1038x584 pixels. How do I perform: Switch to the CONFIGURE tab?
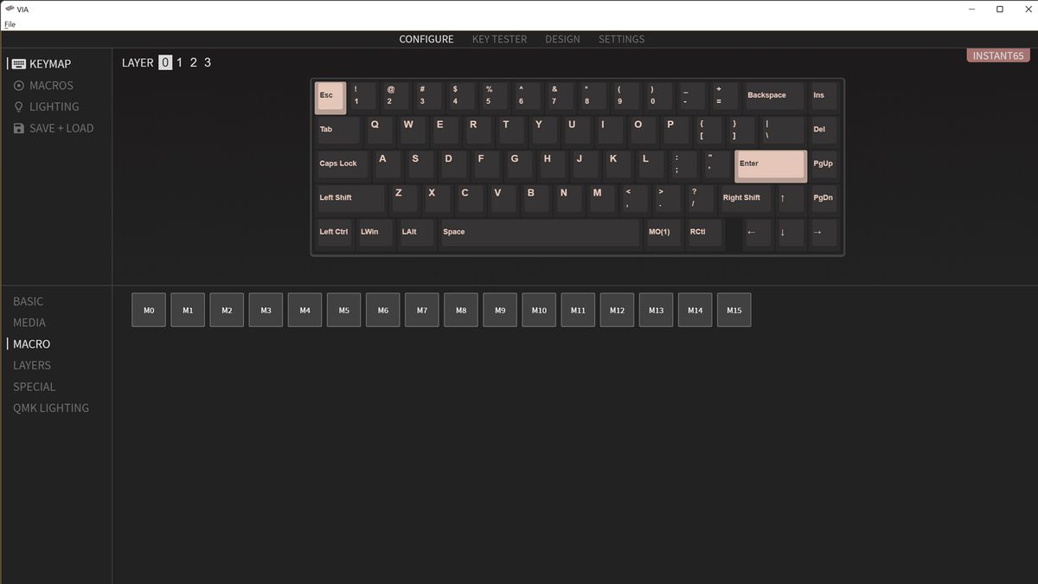426,39
